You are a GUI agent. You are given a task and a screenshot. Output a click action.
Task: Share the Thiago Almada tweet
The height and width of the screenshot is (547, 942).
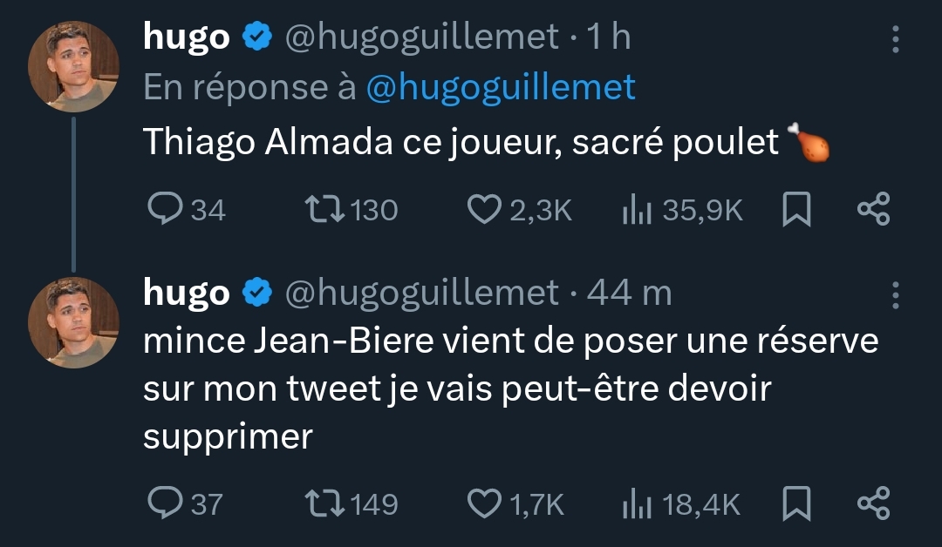click(x=873, y=209)
